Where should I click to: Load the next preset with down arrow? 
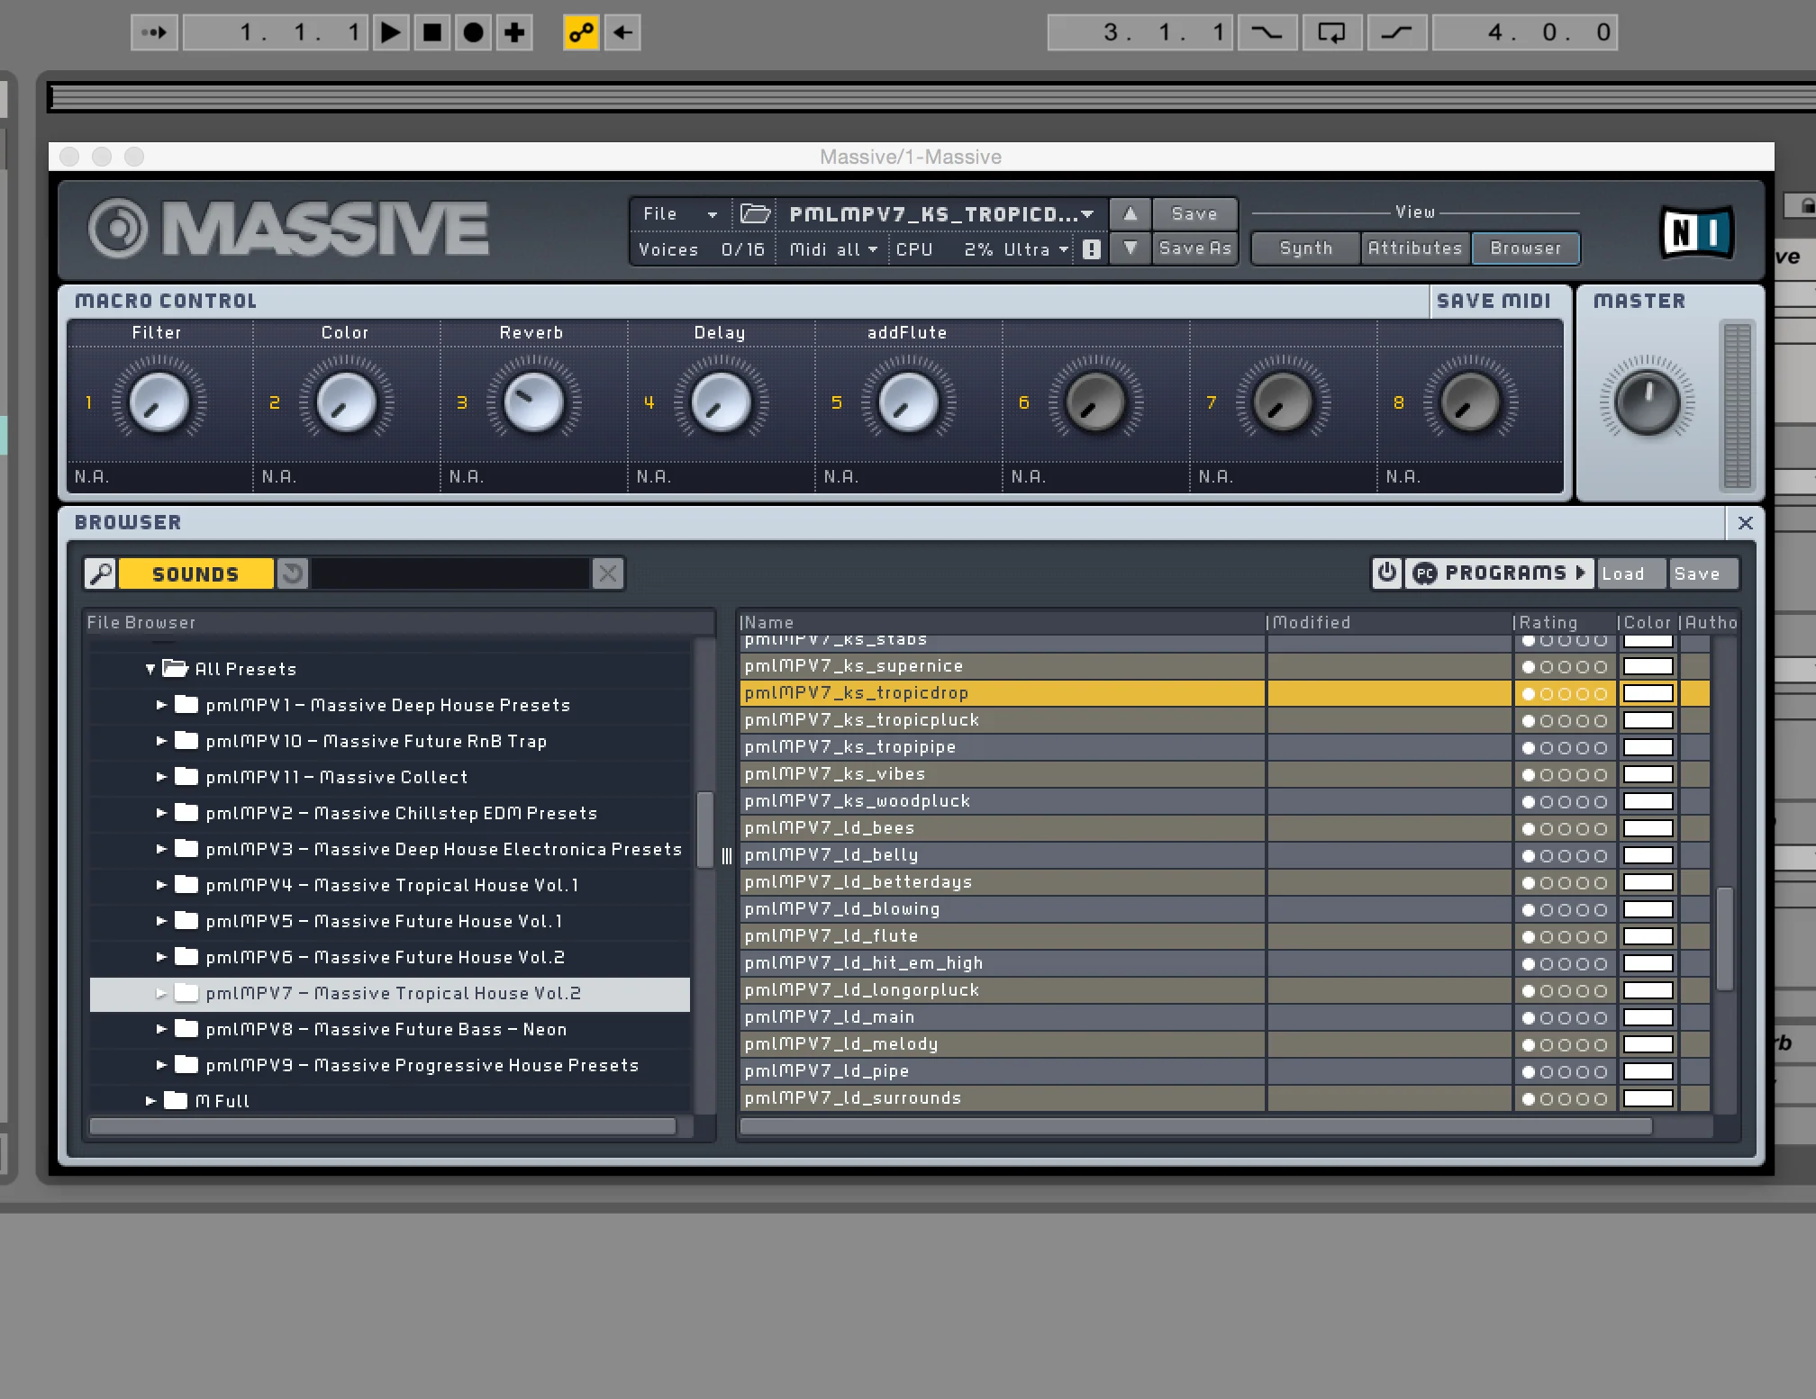[x=1130, y=248]
